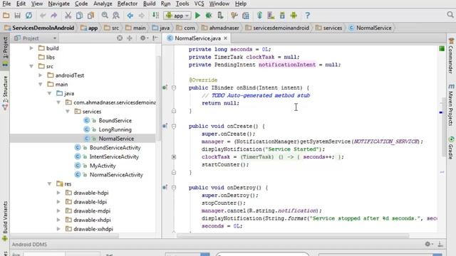
Task: Click the Copy toolbar icon
Action: [x=79, y=16]
